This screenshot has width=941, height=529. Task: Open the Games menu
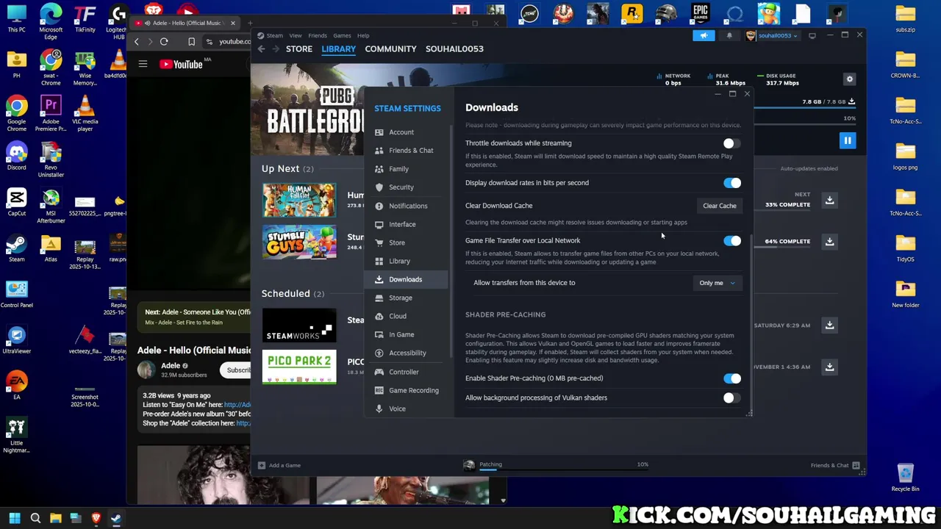pyautogui.click(x=342, y=35)
